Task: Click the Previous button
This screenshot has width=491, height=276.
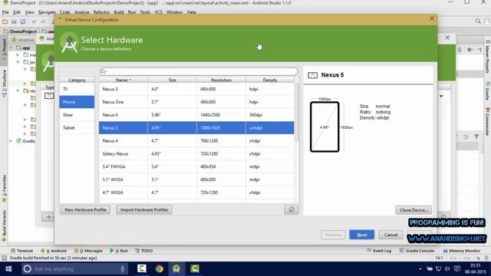Action: [x=333, y=235]
